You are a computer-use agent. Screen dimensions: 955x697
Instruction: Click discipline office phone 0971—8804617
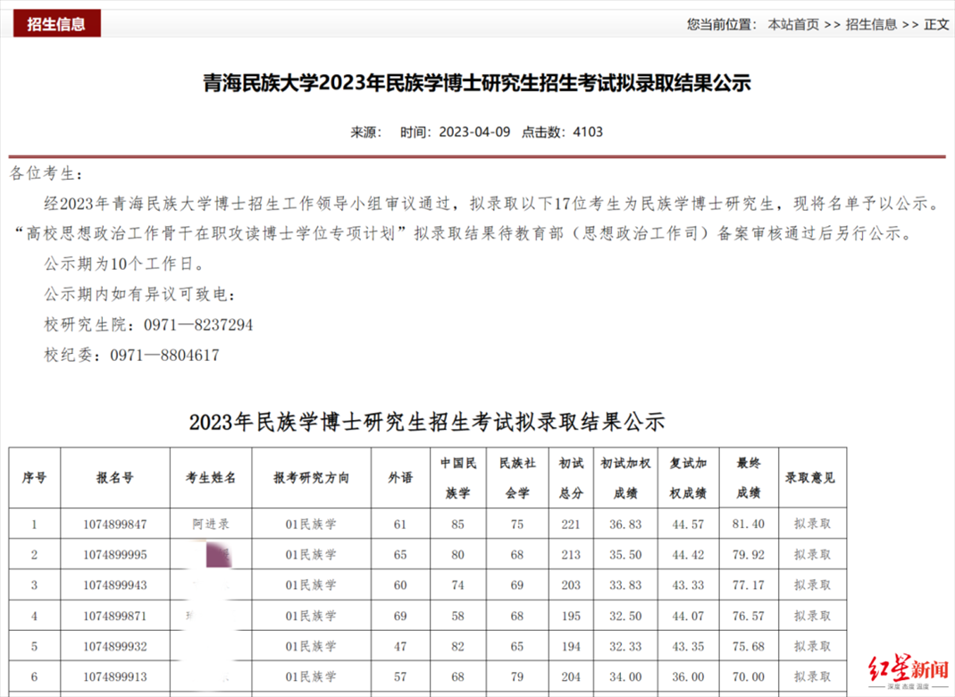click(164, 355)
